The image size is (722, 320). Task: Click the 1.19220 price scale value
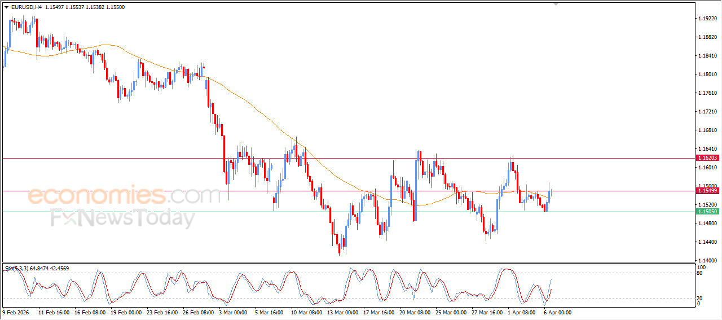707,19
